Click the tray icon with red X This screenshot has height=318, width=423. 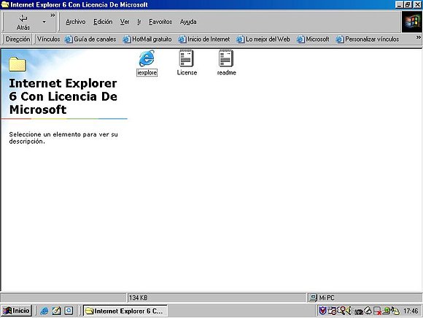click(x=377, y=311)
